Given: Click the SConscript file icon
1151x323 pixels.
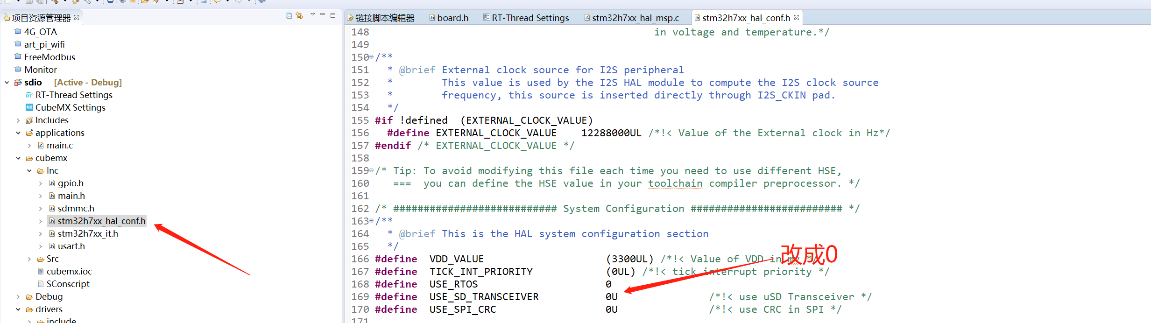Looking at the screenshot, I should [41, 284].
